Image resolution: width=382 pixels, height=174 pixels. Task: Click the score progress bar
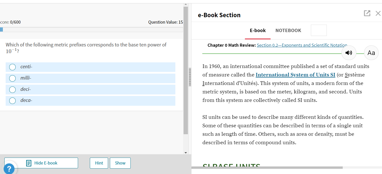(x=91, y=30)
